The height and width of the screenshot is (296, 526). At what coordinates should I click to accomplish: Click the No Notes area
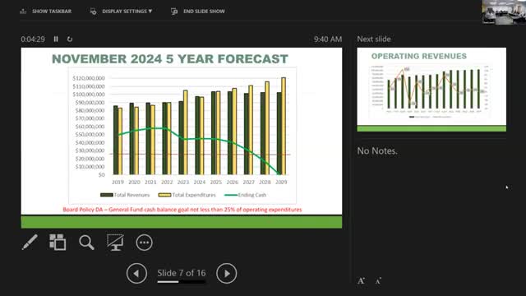377,151
